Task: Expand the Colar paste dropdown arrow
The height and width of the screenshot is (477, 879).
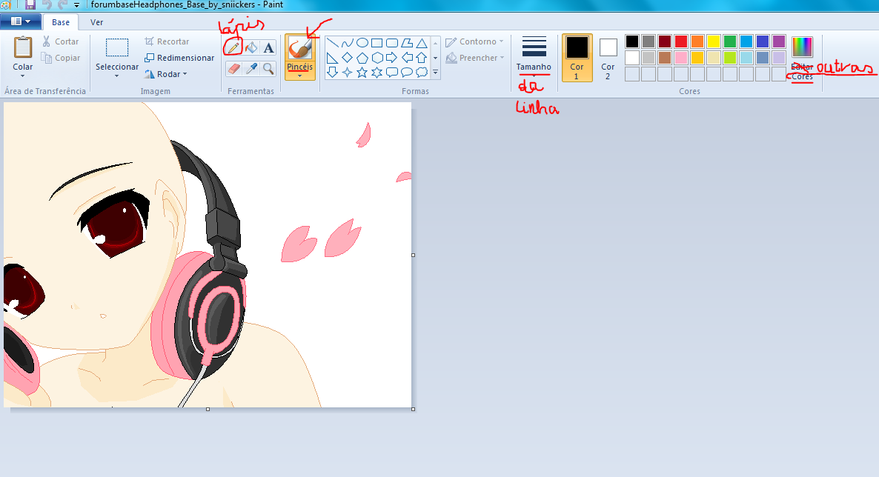Action: click(x=22, y=76)
